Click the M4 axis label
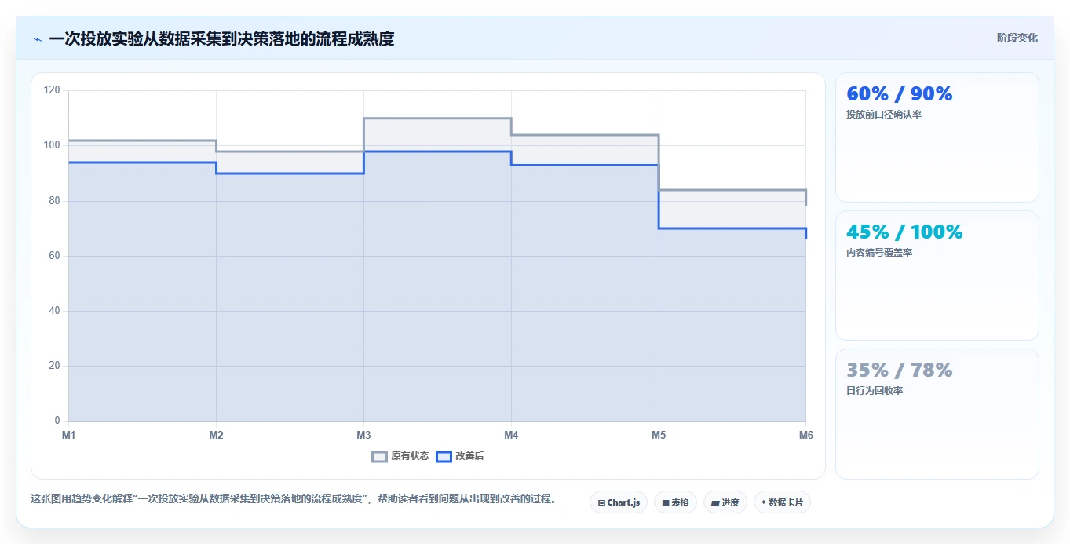Viewport: 1070px width, 544px height. click(x=511, y=435)
